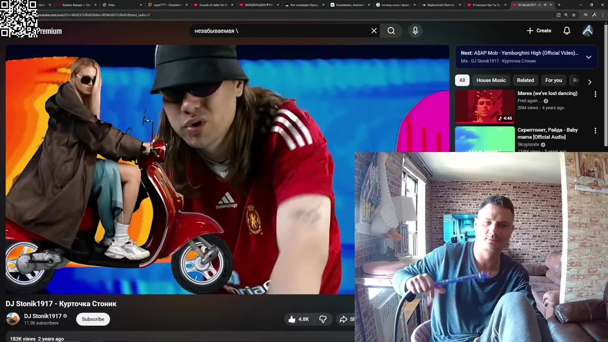Start voice search with the microphone icon
Viewport: 608px width, 342px height.
click(415, 31)
